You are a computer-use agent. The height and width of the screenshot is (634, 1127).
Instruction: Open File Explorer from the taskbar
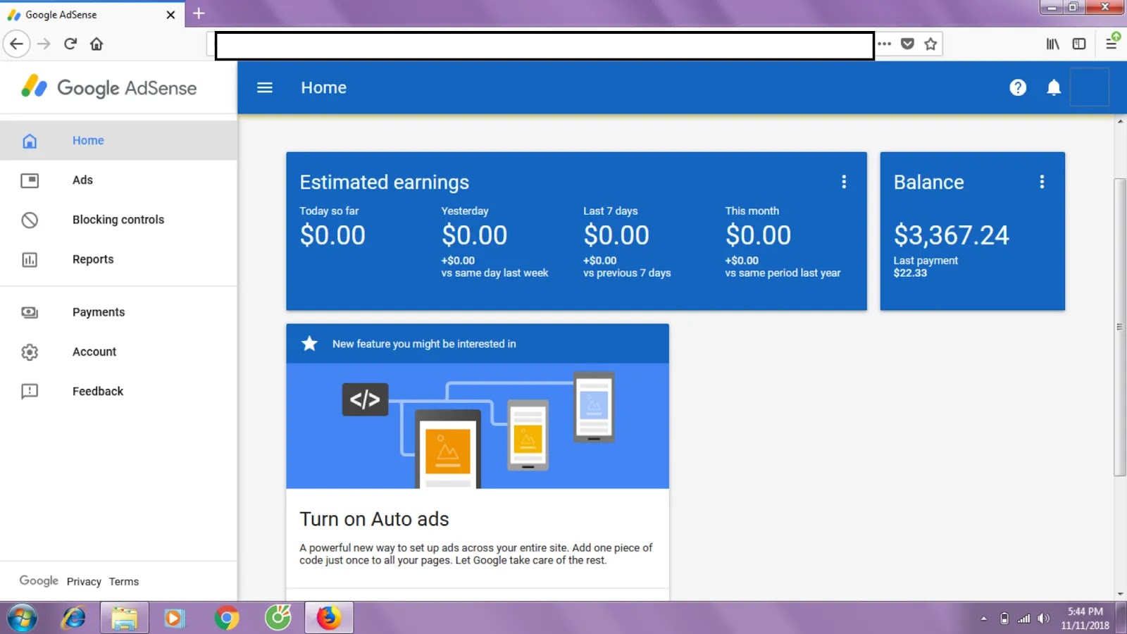(x=125, y=619)
